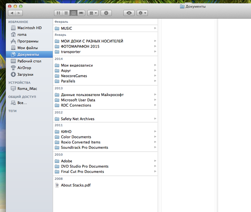Expand MUSIC folder arrow
251x212 pixels.
coord(155,28)
